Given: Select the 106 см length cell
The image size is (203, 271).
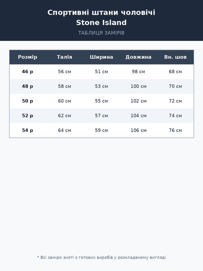Looking at the screenshot, I should coord(138,130).
